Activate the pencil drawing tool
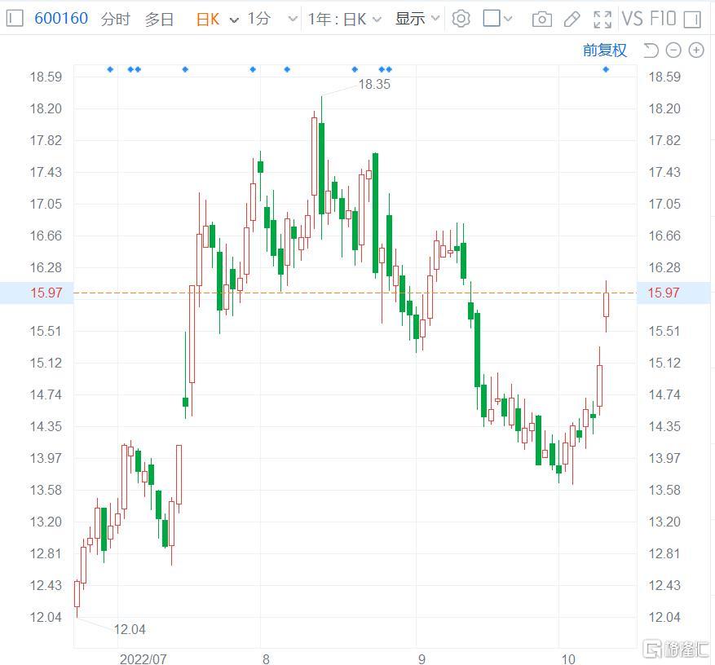 coord(572,19)
